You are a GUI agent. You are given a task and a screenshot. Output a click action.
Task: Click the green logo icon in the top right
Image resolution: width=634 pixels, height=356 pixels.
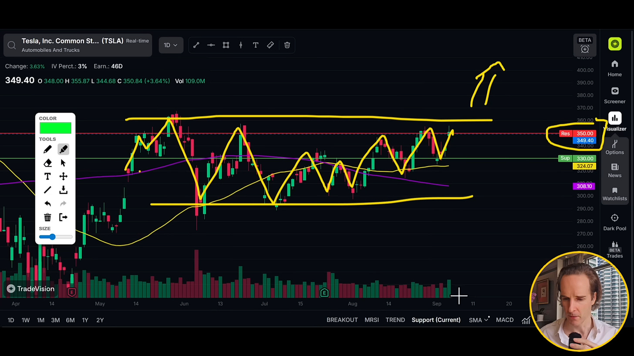point(615,44)
